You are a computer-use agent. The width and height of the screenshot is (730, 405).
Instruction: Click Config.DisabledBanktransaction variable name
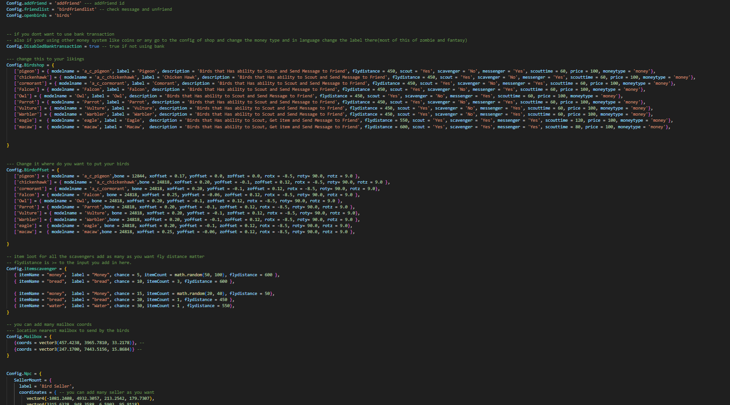click(44, 46)
